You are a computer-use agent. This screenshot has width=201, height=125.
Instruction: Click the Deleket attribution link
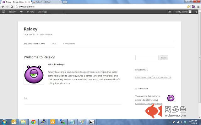[x=159, y=103]
